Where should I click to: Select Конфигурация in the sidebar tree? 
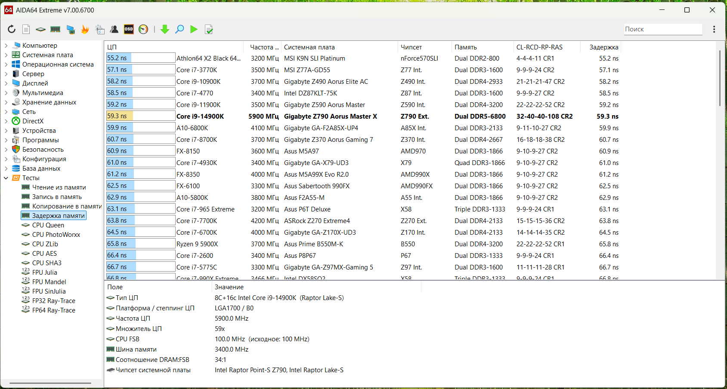click(x=44, y=159)
